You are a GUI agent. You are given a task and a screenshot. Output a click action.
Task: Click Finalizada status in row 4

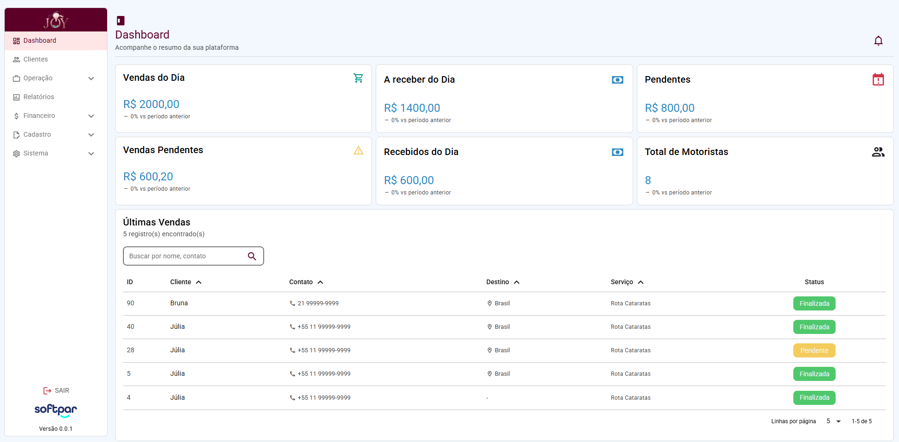pyautogui.click(x=814, y=398)
